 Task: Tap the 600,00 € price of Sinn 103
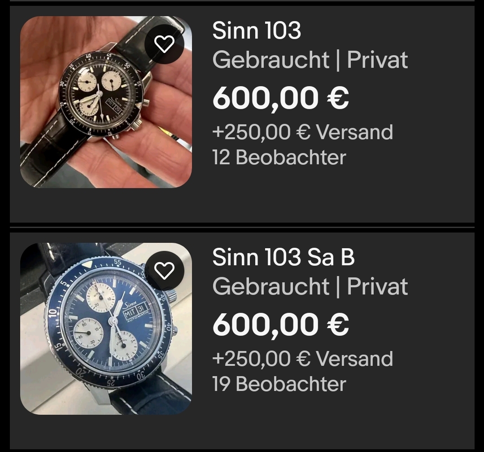click(x=281, y=98)
